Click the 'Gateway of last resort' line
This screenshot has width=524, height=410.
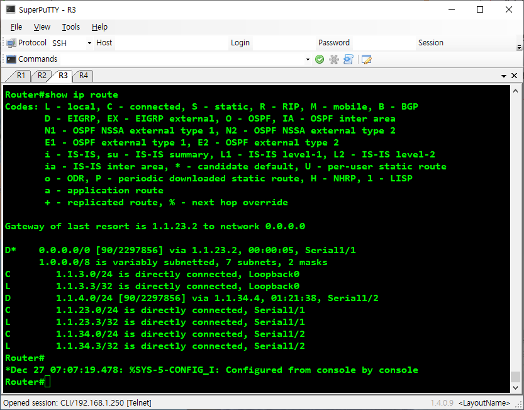pyautogui.click(x=155, y=226)
